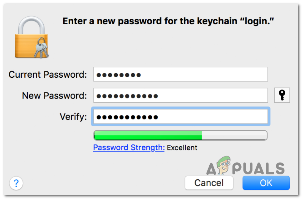Click the green filled part of strength bar

coord(147,135)
